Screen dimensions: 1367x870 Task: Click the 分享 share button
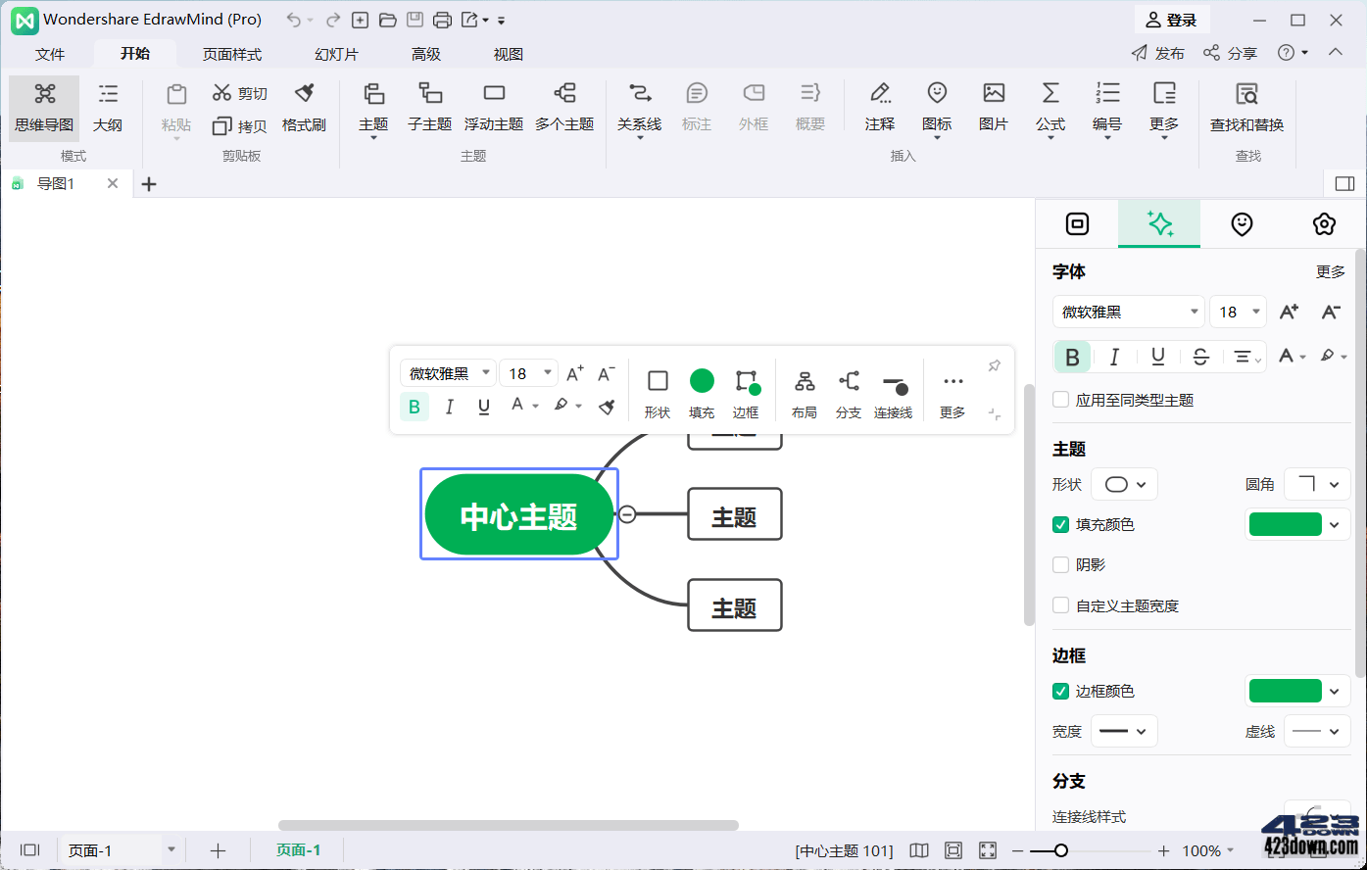tap(1230, 53)
